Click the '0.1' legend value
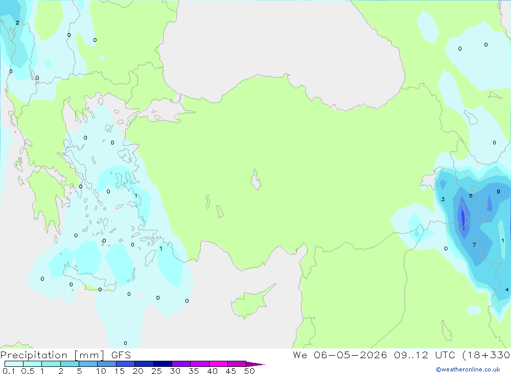 [x=9, y=371]
